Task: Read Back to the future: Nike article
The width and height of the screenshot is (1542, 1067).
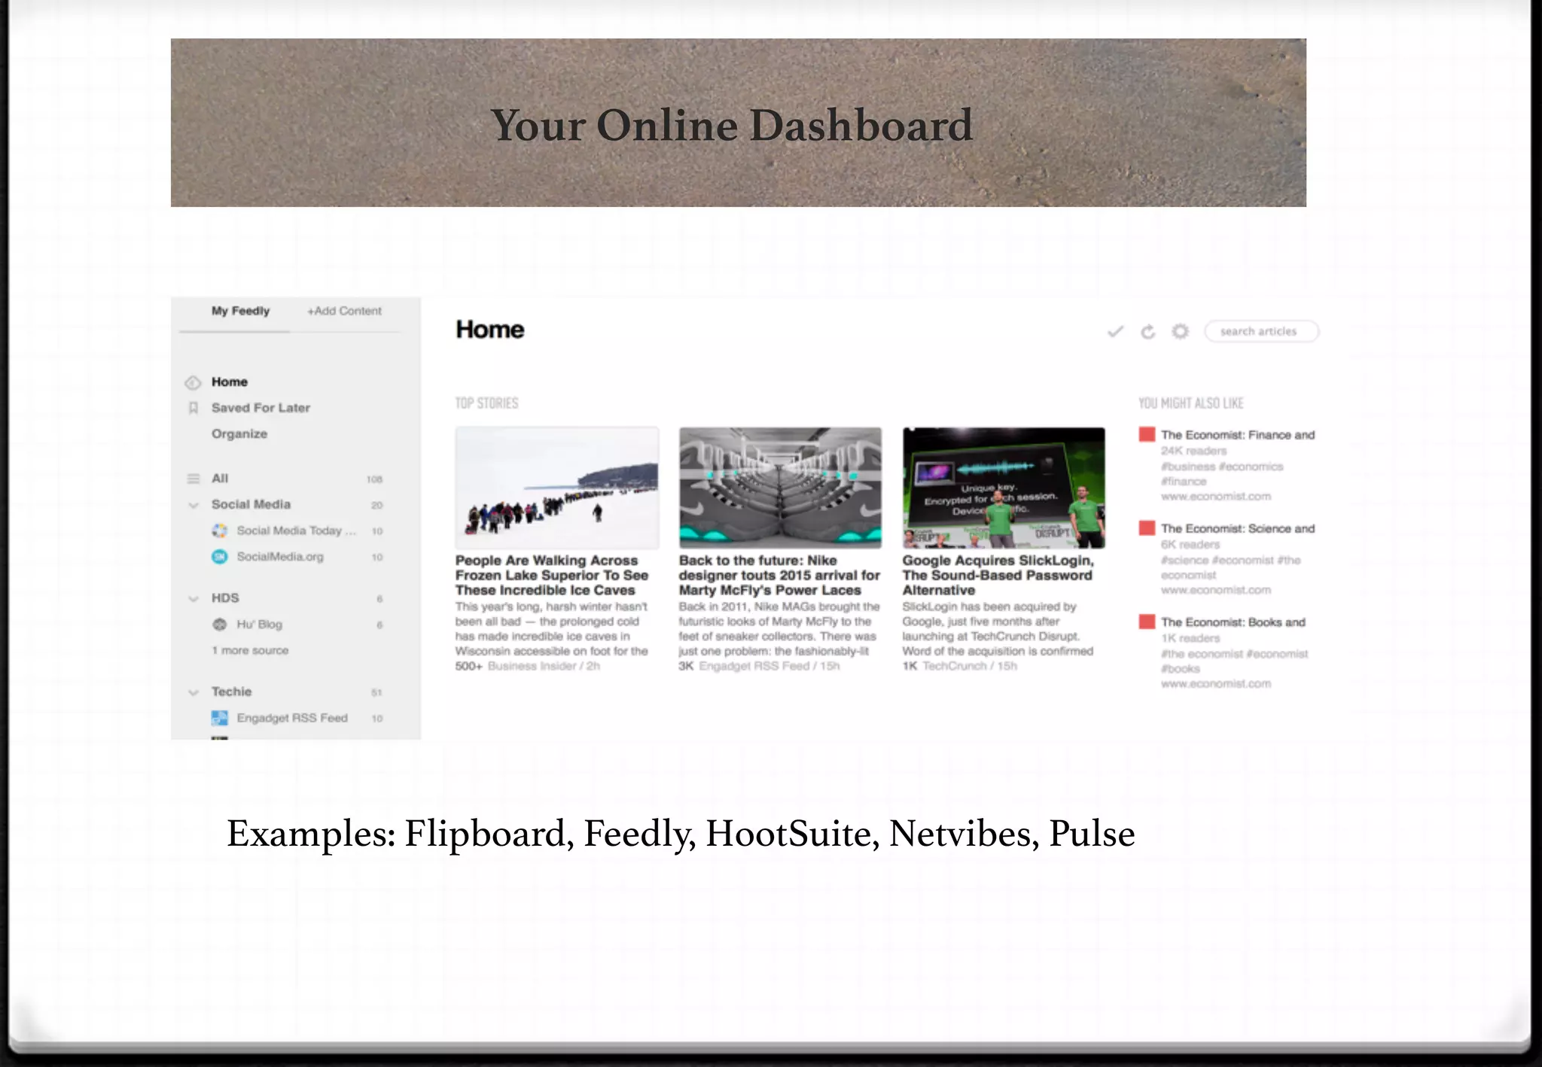Action: tap(779, 576)
